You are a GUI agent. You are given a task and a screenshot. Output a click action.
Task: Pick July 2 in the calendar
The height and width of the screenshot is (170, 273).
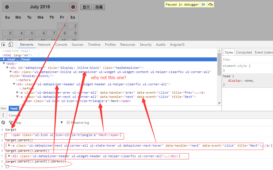click(73, 26)
